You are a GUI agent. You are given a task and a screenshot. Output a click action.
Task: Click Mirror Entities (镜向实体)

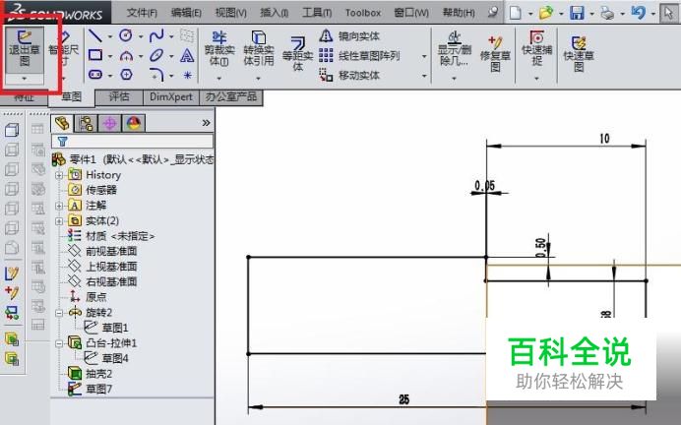[x=349, y=36]
